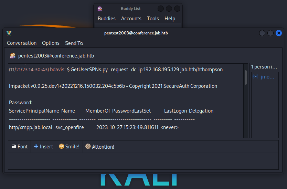This screenshot has height=189, width=287.
Task: Open the Tools menu in Buddy List
Action: pos(153,19)
